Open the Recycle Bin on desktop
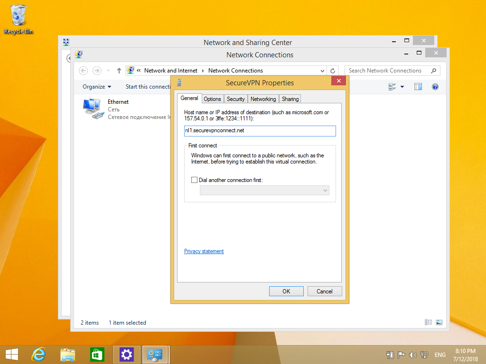Image resolution: width=486 pixels, height=364 pixels. coord(19,19)
